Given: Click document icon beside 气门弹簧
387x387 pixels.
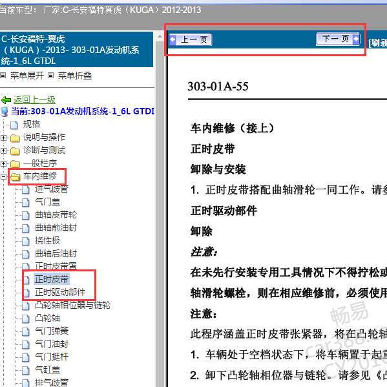Looking at the screenshot, I should pyautogui.click(x=26, y=331).
